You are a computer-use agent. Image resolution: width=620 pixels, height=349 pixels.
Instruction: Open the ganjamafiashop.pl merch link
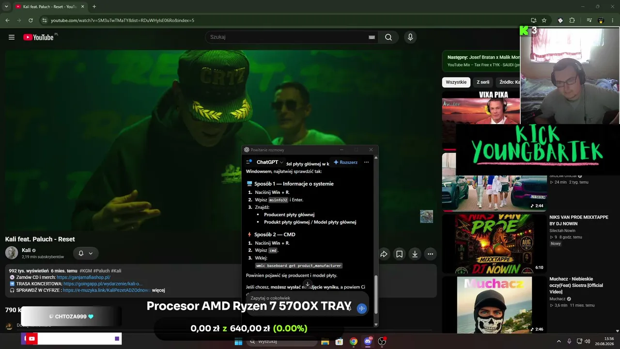83,277
